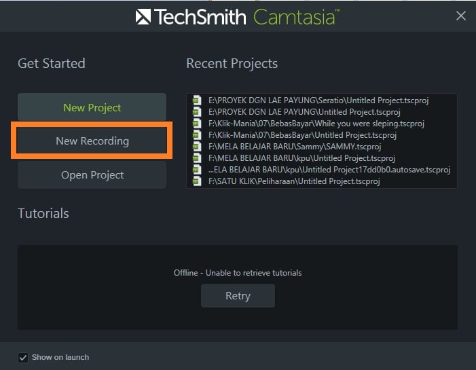476x370 pixels.
Task: Toggle the Show on launch checkbox
Action: (23, 358)
